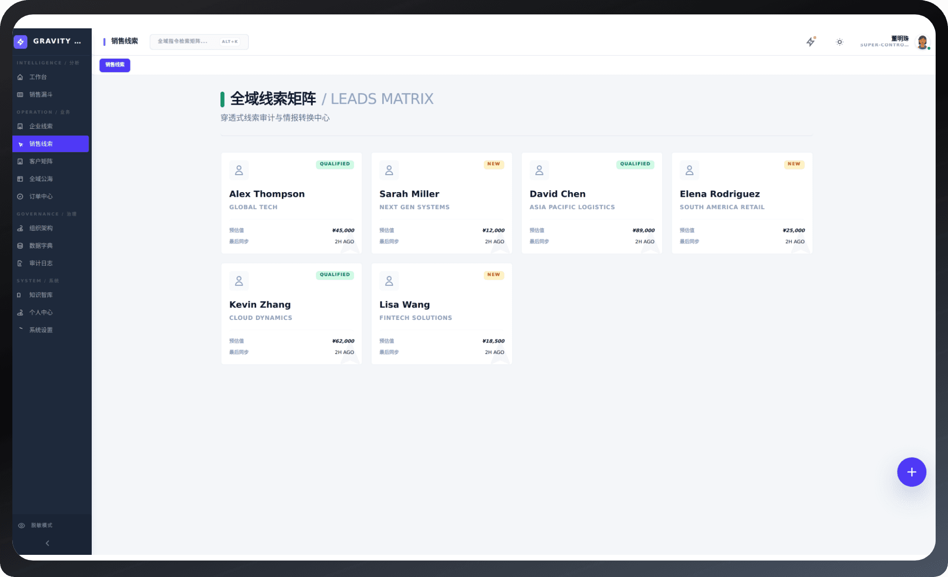
Task: Open 数据字典 database icon
Action: [x=20, y=246]
